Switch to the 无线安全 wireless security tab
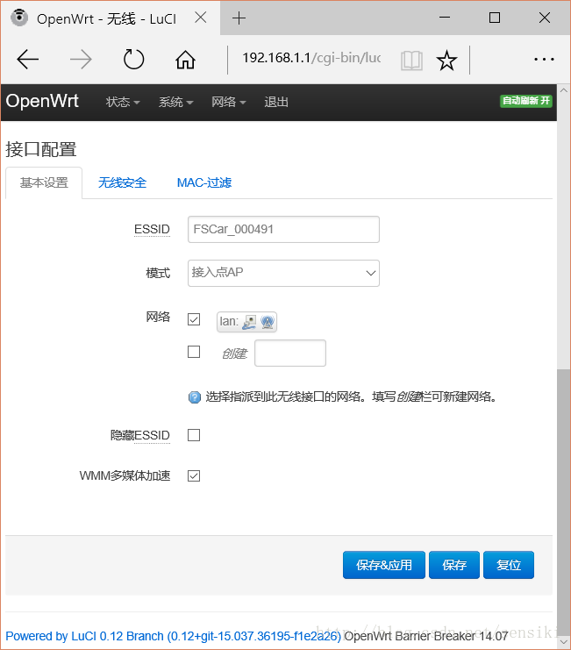The width and height of the screenshot is (571, 650). [122, 182]
